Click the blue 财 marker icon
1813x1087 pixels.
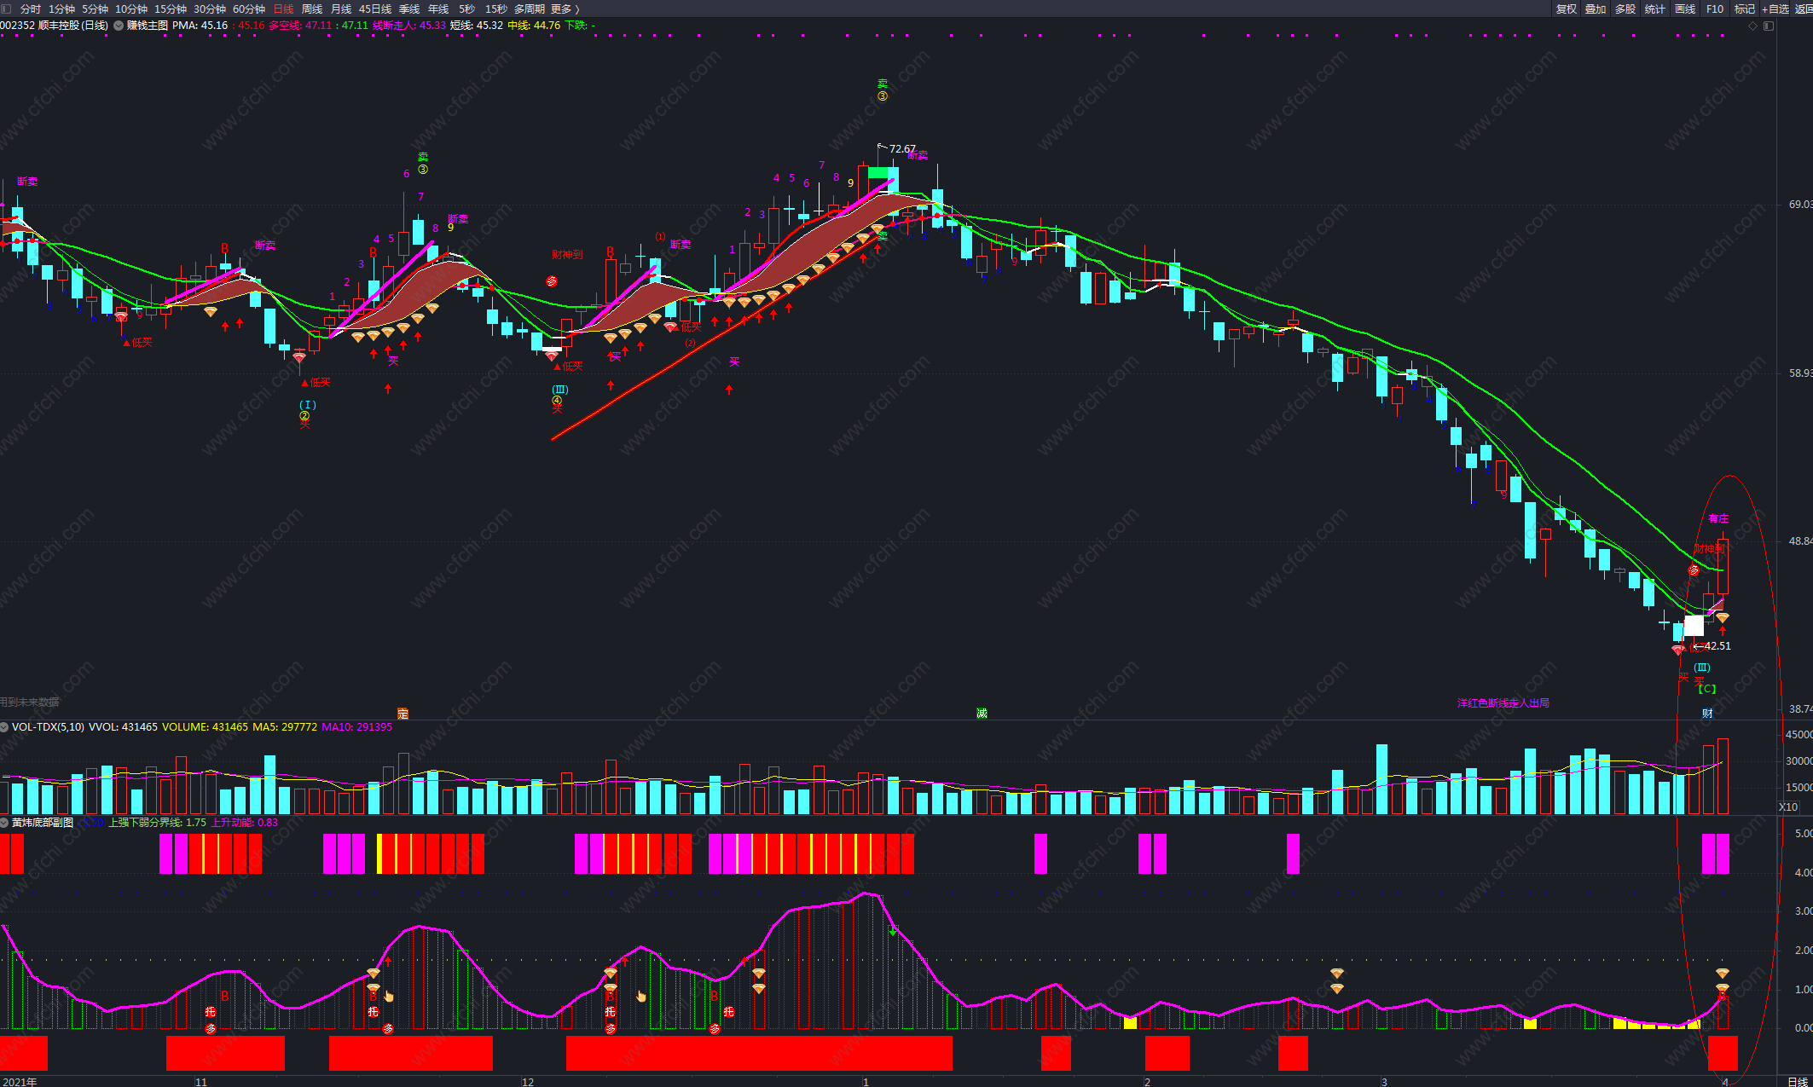click(1707, 714)
